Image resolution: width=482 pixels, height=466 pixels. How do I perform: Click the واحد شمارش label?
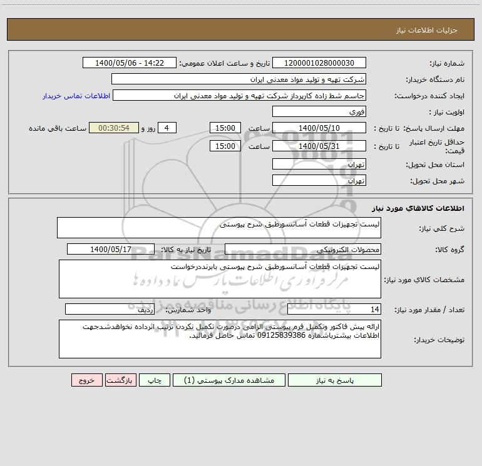click(x=188, y=310)
